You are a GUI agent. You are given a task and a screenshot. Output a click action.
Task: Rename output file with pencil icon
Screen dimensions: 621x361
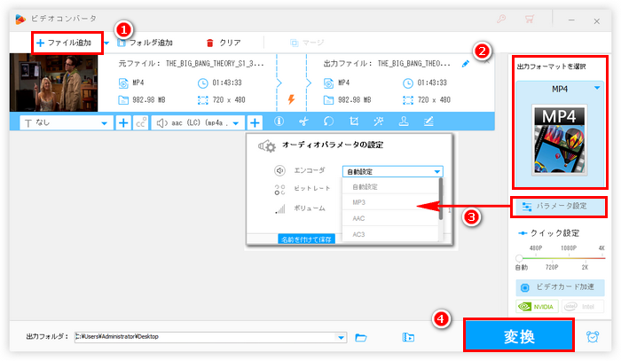pyautogui.click(x=467, y=64)
